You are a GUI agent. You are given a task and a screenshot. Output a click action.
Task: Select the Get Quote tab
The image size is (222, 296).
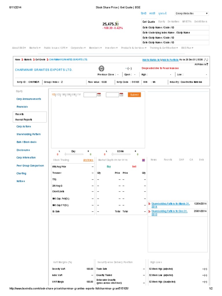pos(149,22)
